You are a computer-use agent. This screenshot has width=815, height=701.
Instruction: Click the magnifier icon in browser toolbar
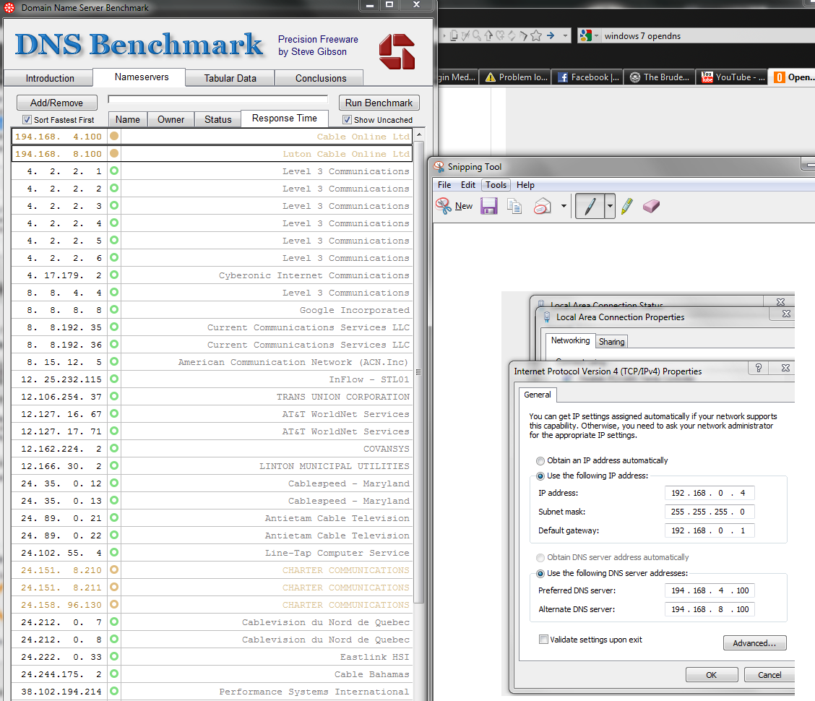(477, 35)
